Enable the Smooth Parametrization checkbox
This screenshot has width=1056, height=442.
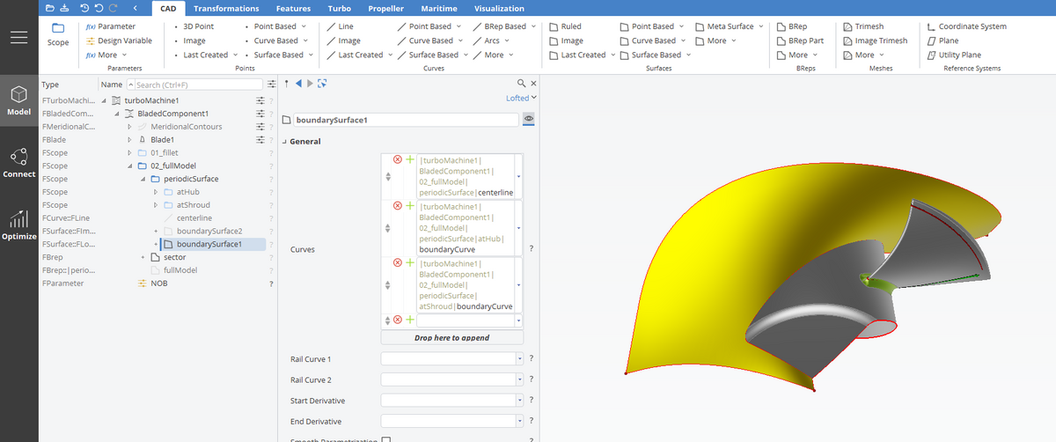(x=385, y=439)
